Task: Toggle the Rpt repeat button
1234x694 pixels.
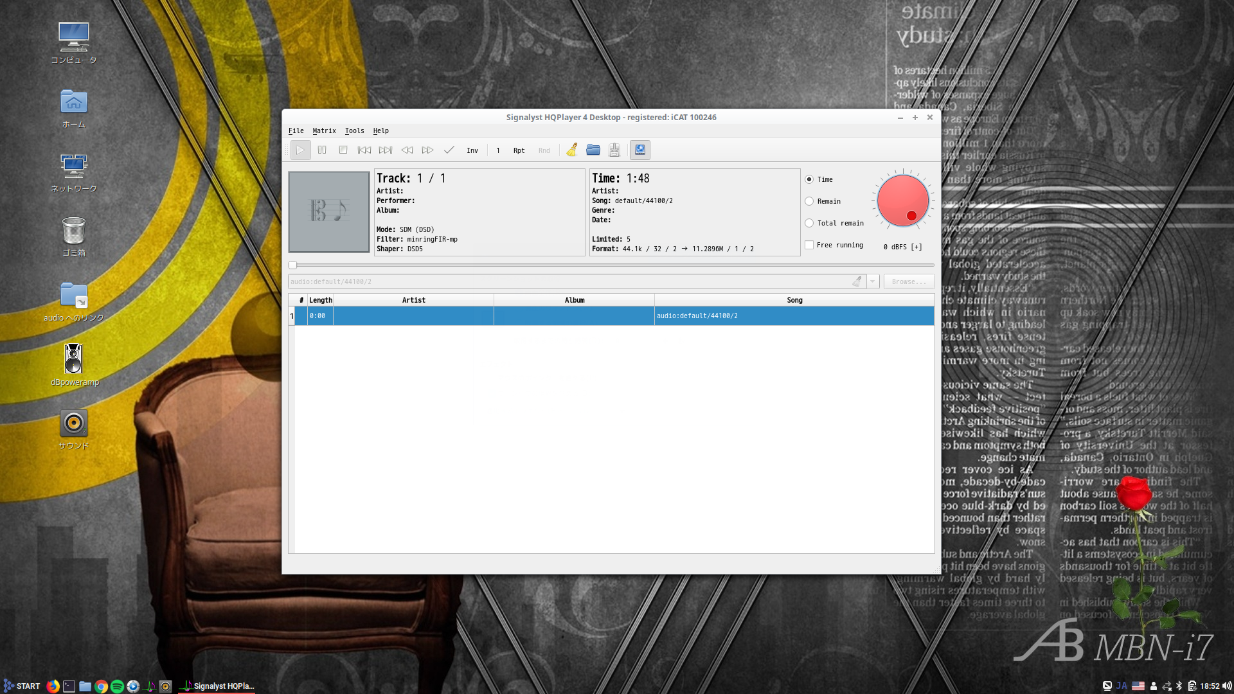Action: [519, 150]
